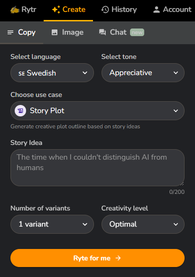Image resolution: width=195 pixels, height=277 pixels.
Task: Click the Rytr logo icon
Action: tap(15, 10)
